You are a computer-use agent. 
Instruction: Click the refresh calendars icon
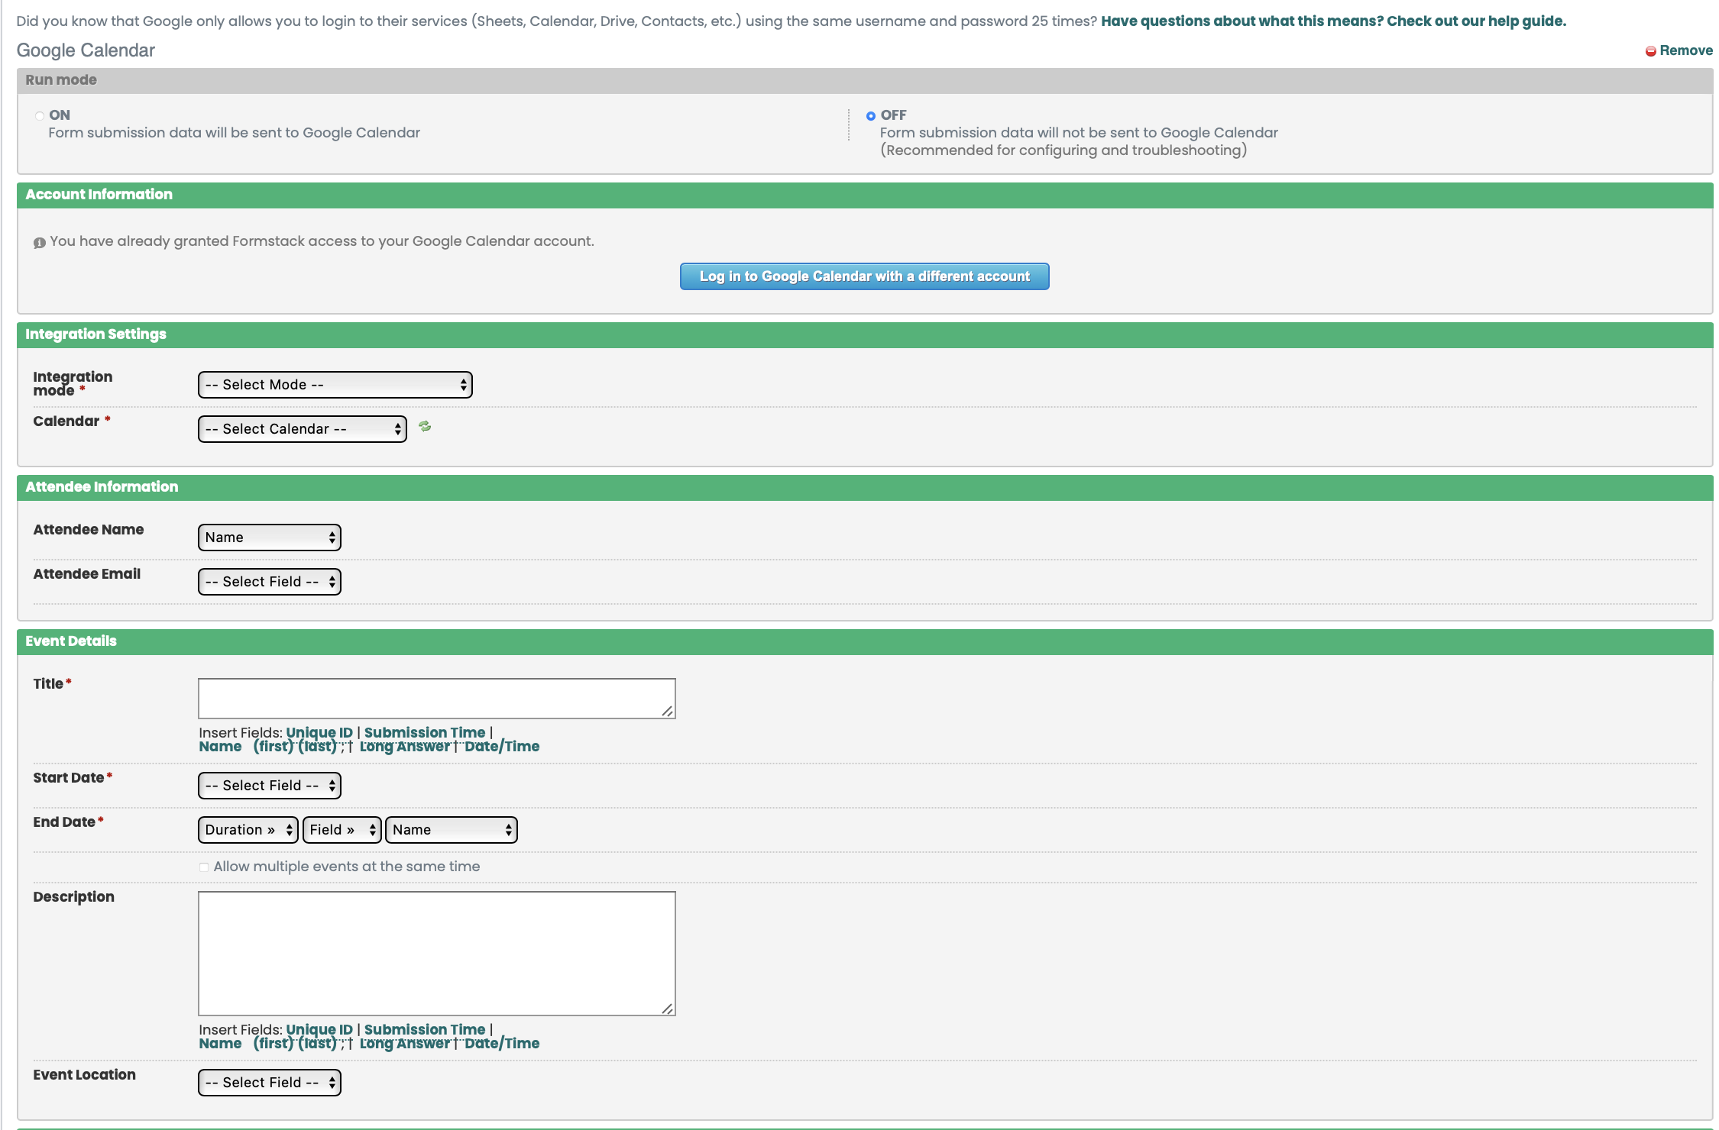425,428
